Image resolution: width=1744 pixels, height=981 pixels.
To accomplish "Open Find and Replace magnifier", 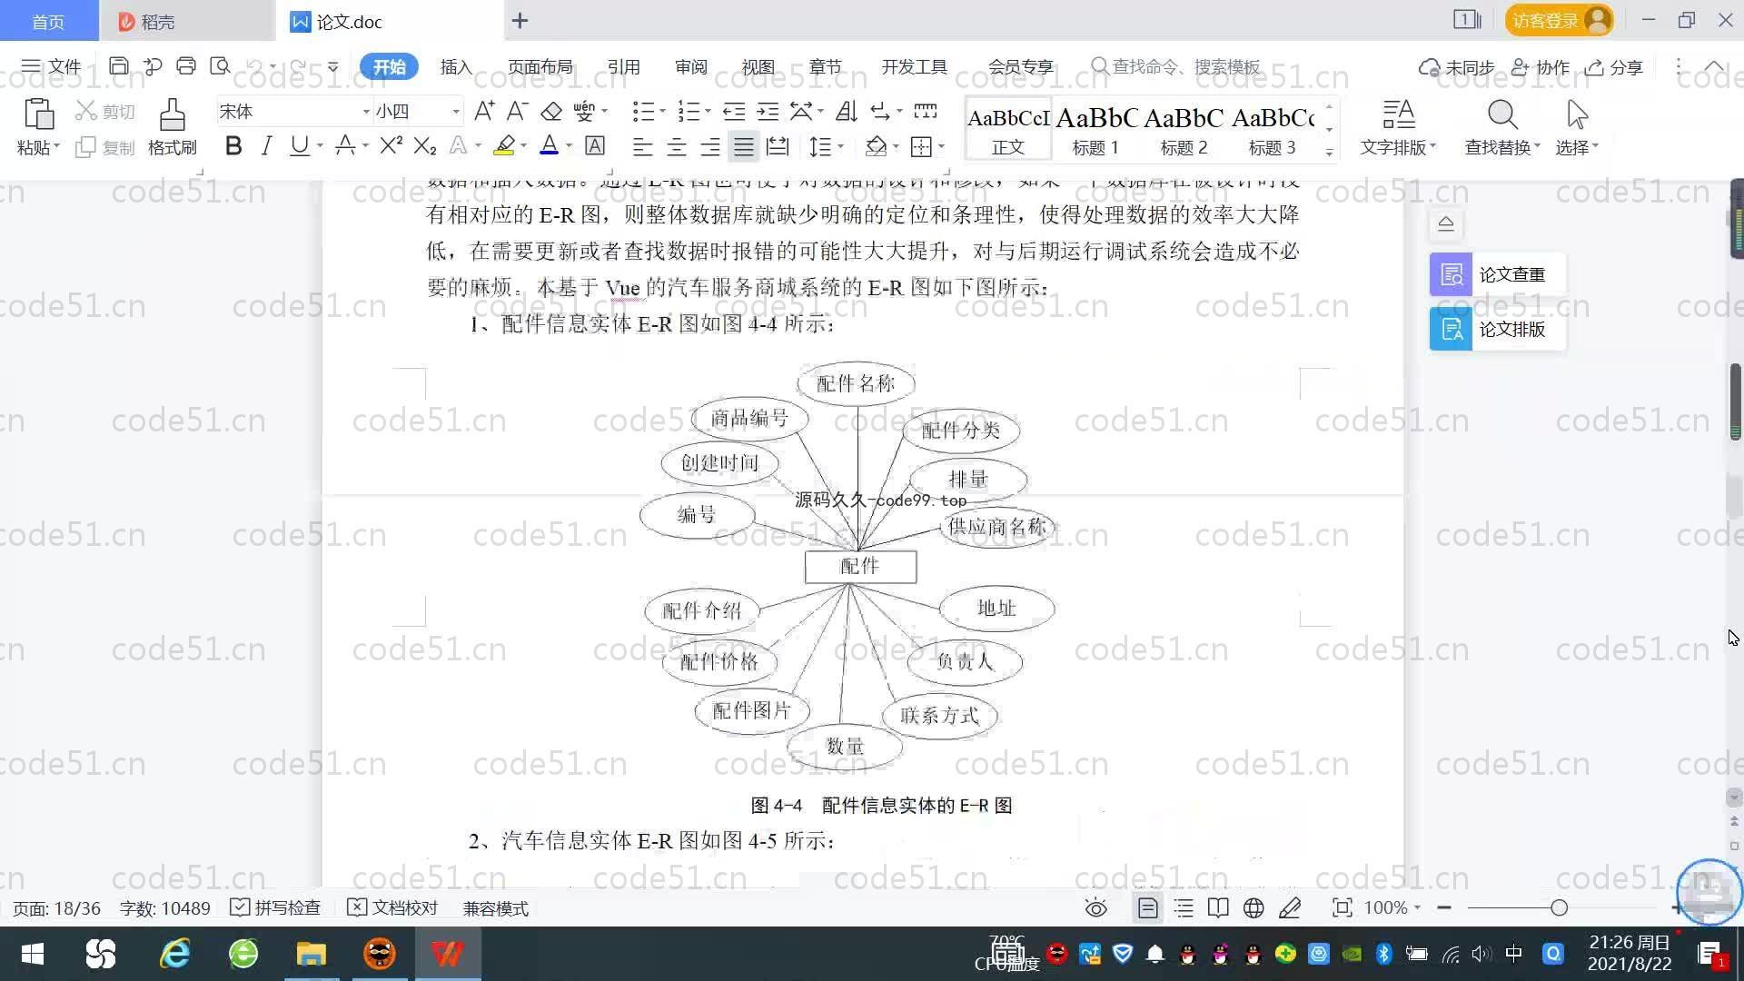I will click(x=1502, y=127).
